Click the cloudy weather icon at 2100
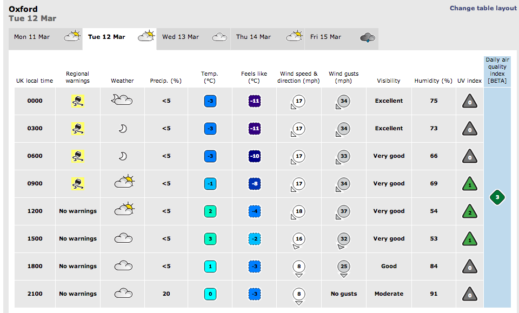Screen dimensions: 519x313 (123, 294)
